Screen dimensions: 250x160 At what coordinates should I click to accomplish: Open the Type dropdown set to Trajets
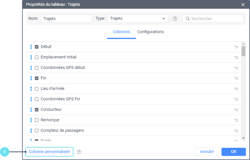pos(138,19)
